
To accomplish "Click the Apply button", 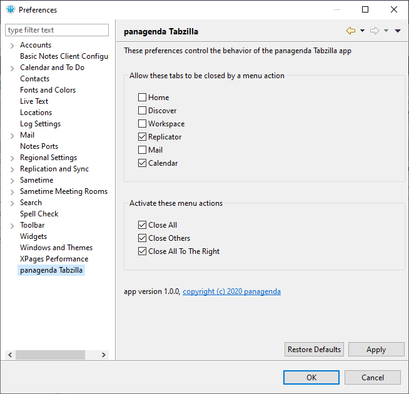I will click(x=376, y=350).
